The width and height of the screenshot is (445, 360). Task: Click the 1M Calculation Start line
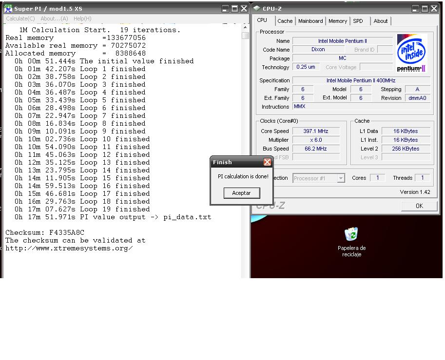[x=100, y=30]
